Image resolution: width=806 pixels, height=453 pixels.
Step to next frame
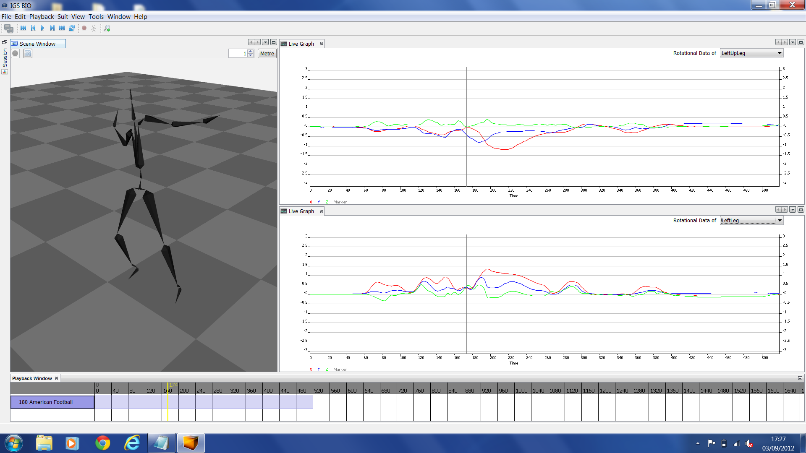pyautogui.click(x=52, y=28)
